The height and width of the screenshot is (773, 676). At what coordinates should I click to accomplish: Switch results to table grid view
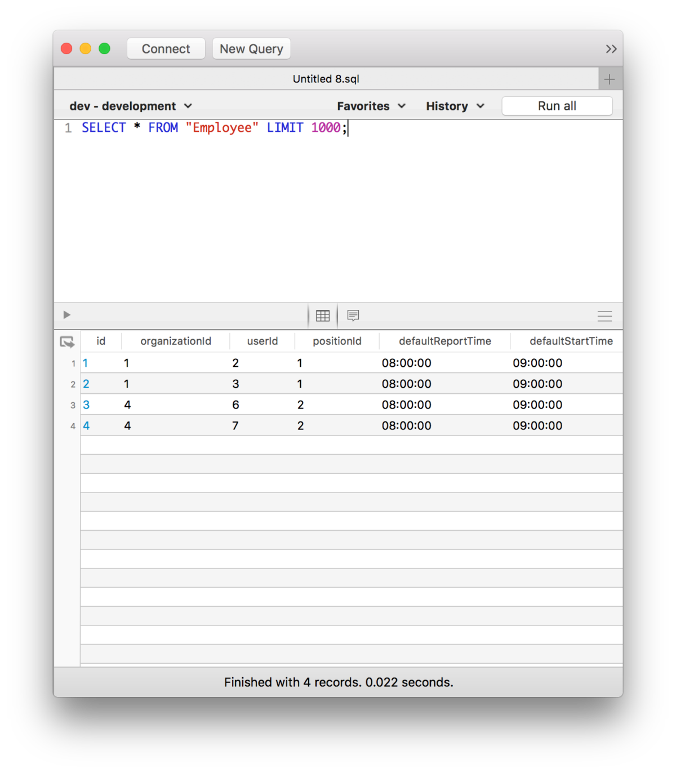click(x=323, y=316)
